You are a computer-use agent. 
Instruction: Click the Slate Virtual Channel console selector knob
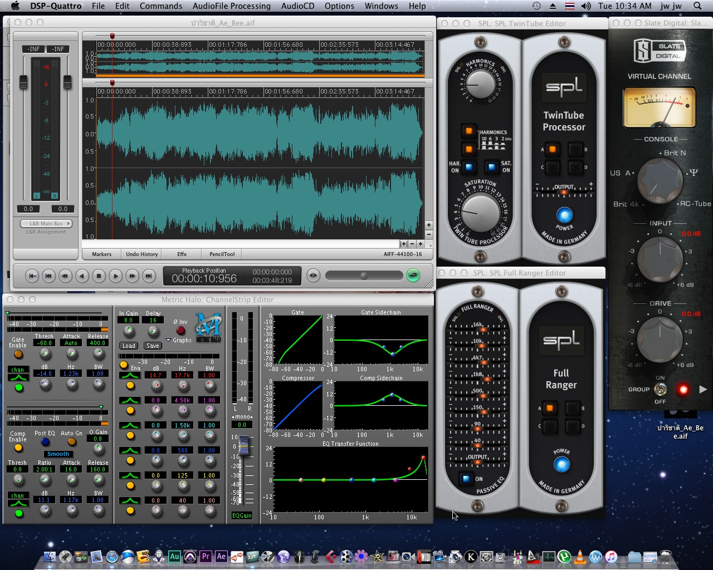tap(660, 180)
